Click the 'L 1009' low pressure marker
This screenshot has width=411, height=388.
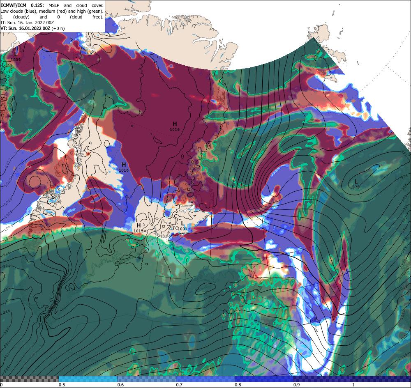pos(16,56)
